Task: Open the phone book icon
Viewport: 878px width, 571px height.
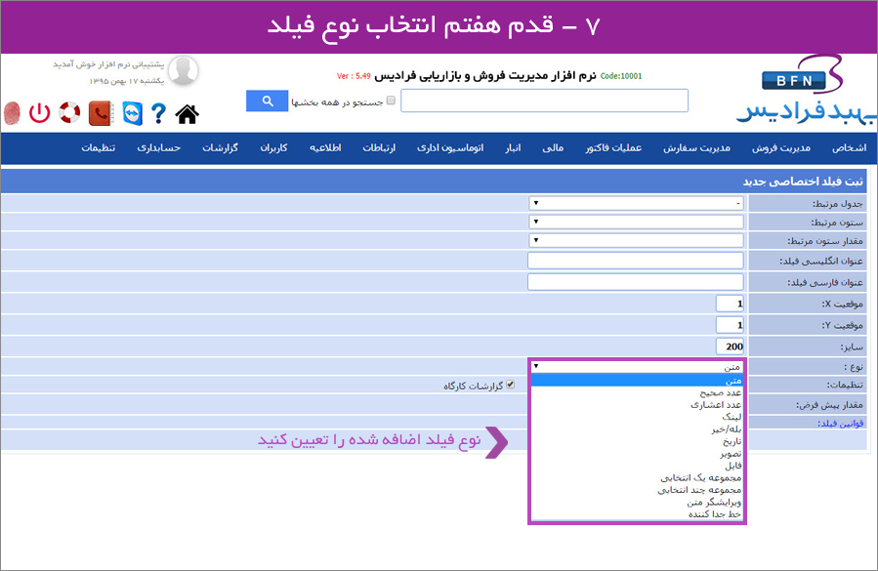Action: (x=101, y=113)
